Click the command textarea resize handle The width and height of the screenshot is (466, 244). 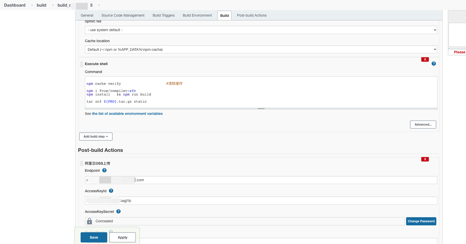[261, 108]
